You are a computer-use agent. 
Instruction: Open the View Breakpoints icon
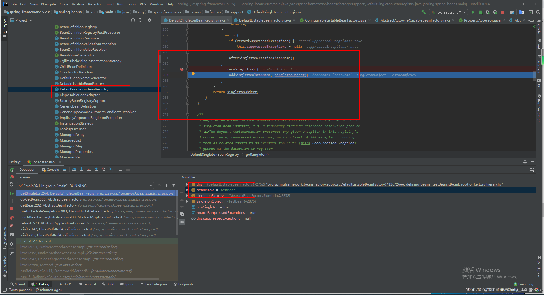pyautogui.click(x=12, y=218)
